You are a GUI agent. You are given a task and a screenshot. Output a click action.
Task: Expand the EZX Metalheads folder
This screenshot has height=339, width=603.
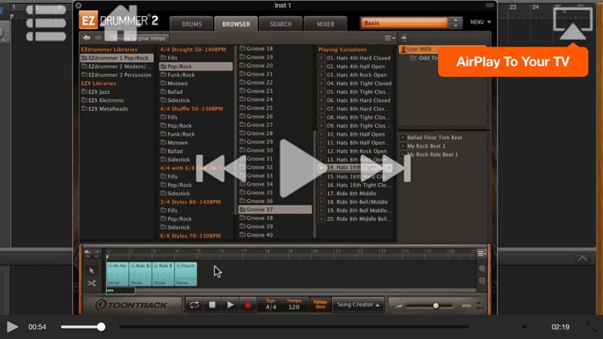click(105, 108)
